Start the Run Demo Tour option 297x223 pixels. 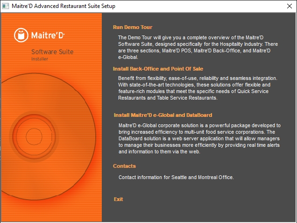[133, 27]
